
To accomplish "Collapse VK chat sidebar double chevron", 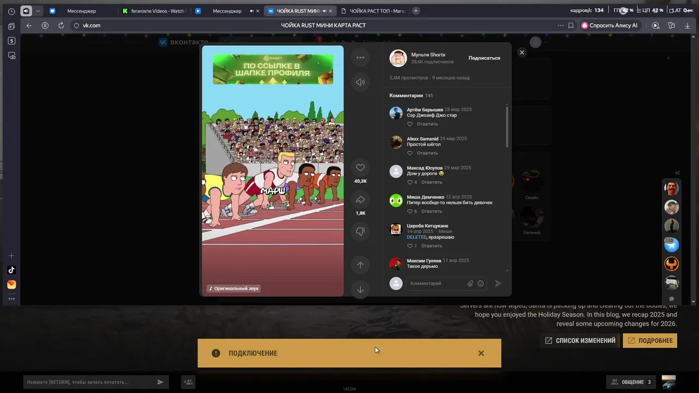I will 677,173.
